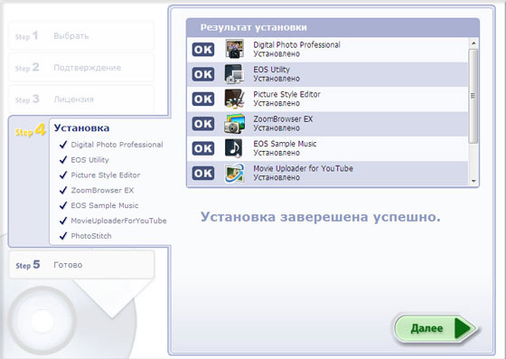Click Step 3 Лицензия item

pyautogui.click(x=81, y=99)
